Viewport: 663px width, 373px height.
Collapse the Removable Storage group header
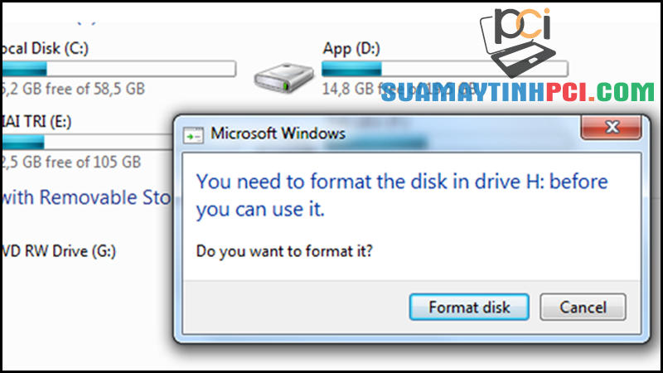coord(86,197)
